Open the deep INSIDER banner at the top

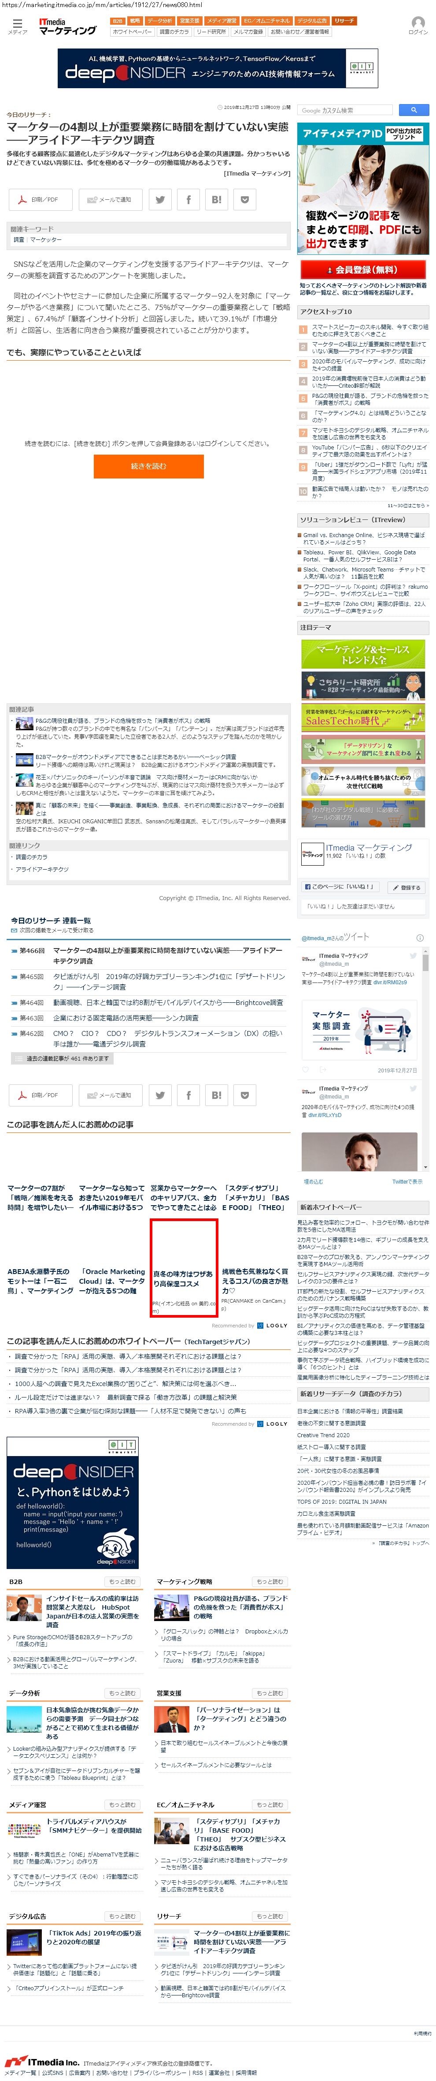(218, 68)
